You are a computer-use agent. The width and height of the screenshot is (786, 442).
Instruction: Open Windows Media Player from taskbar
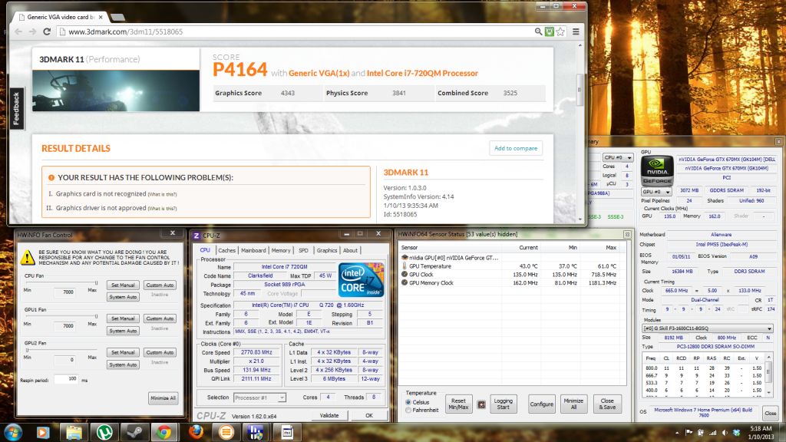pyautogui.click(x=43, y=432)
